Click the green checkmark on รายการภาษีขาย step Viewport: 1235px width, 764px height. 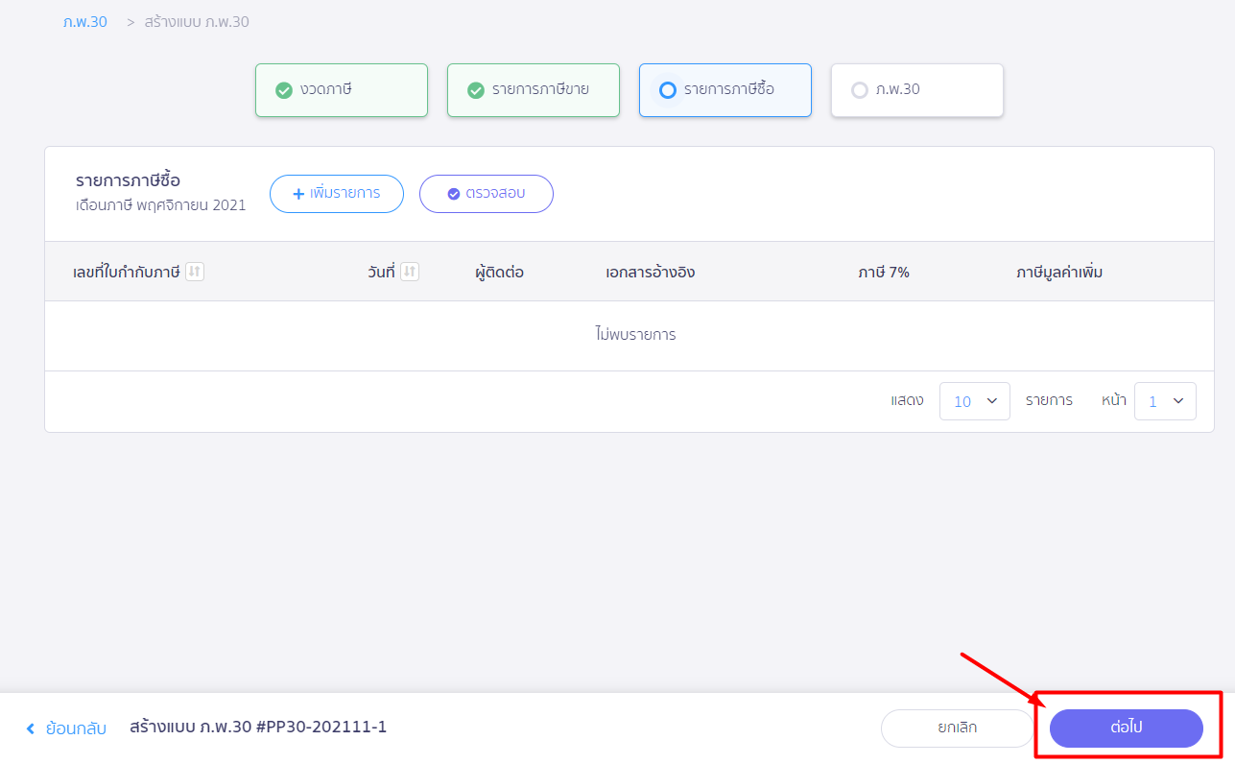point(476,90)
